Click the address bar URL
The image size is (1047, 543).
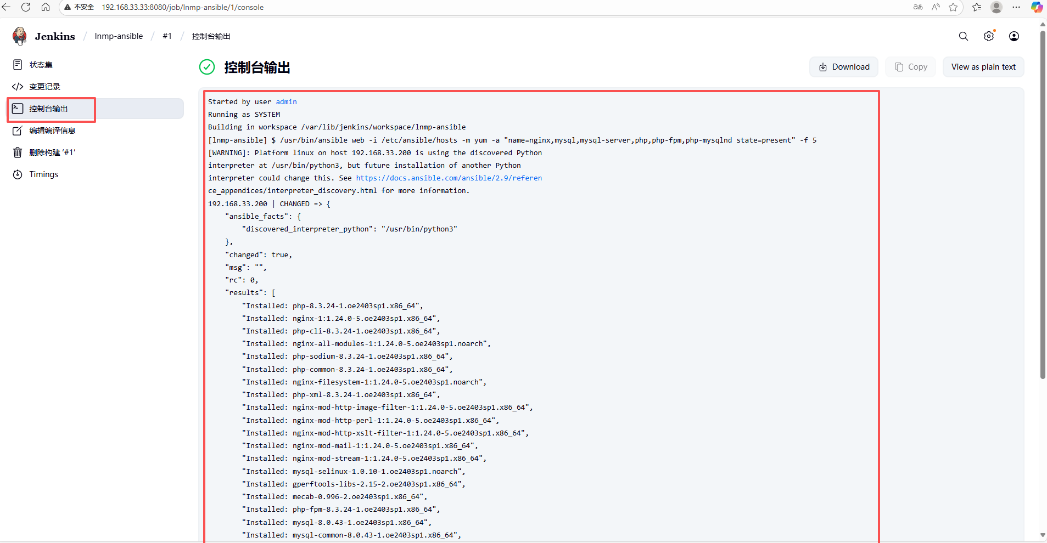pyautogui.click(x=182, y=7)
